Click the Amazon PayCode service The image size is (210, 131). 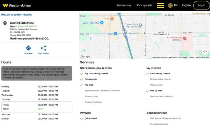click(x=93, y=102)
